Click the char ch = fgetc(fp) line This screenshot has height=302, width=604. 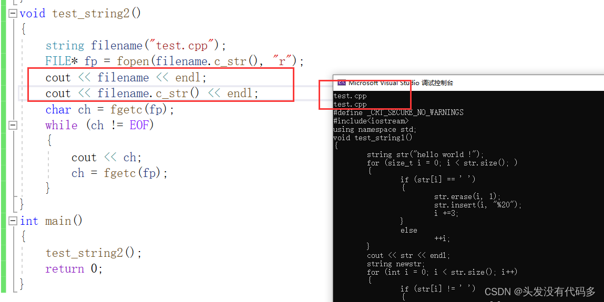(x=110, y=110)
